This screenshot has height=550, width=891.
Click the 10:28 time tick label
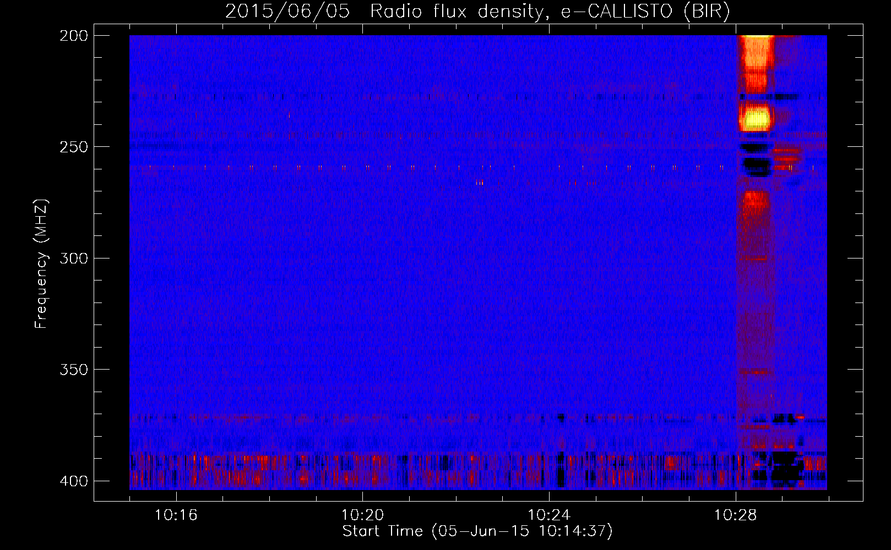click(x=736, y=515)
